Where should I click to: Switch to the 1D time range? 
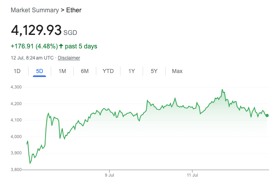click(17, 71)
